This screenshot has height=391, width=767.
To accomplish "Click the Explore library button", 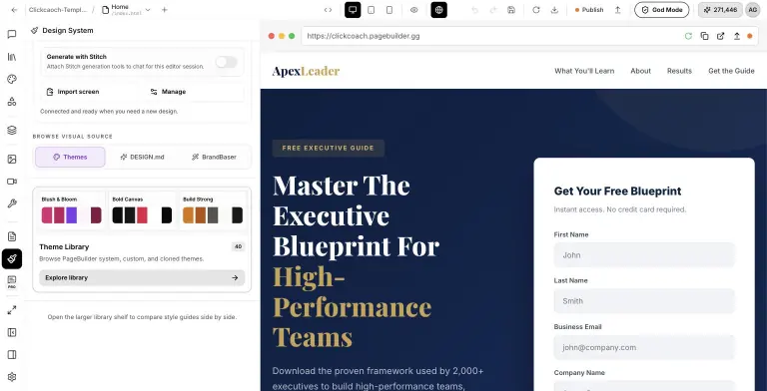I will tap(142, 277).
